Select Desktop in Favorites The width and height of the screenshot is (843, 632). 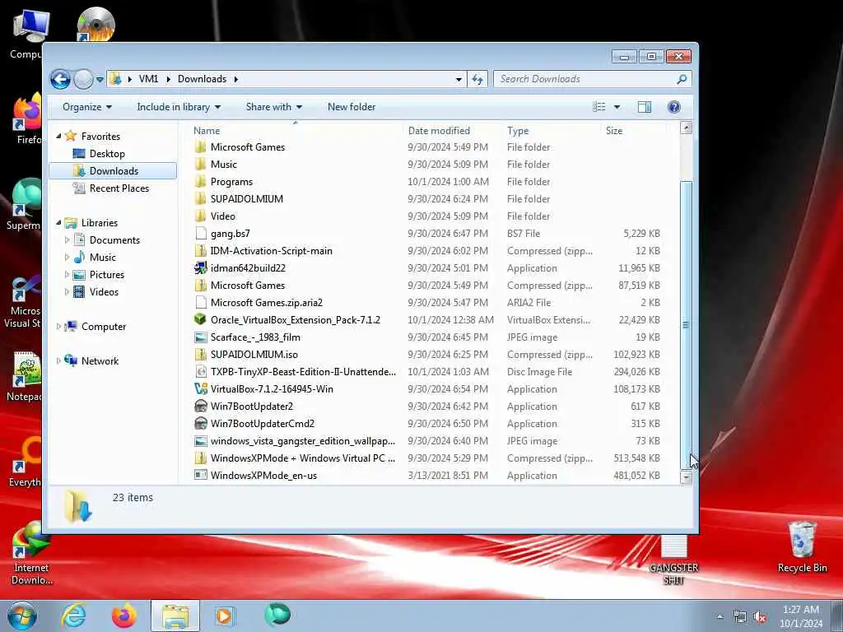tap(107, 154)
